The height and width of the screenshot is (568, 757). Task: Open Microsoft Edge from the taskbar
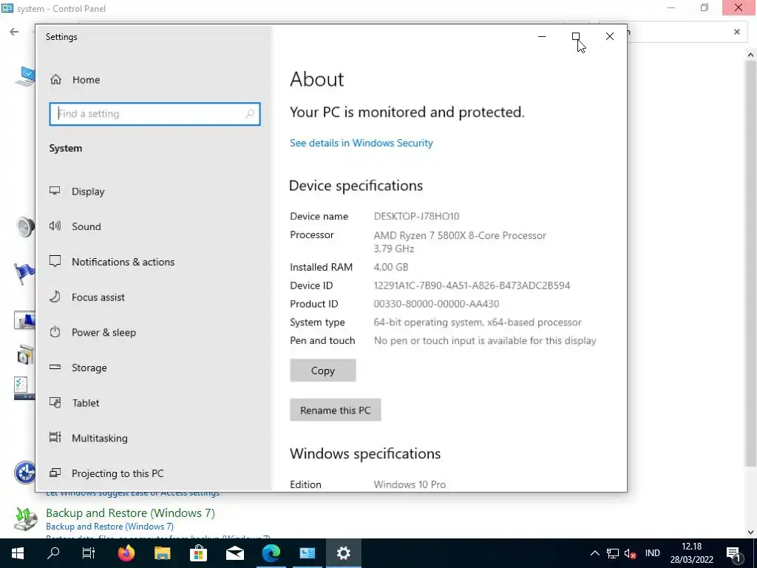tap(271, 553)
